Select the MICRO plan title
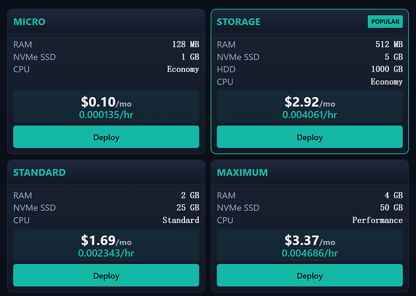This screenshot has height=296, width=416. pyautogui.click(x=30, y=22)
